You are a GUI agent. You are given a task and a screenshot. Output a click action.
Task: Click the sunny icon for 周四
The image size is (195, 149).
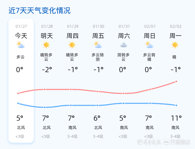72,45
